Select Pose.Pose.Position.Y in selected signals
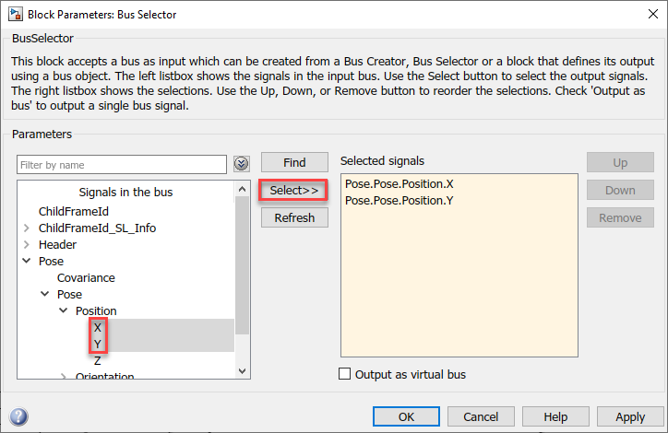The height and width of the screenshot is (433, 668). [400, 200]
